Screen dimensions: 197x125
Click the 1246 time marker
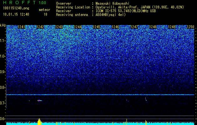pos(116,27)
